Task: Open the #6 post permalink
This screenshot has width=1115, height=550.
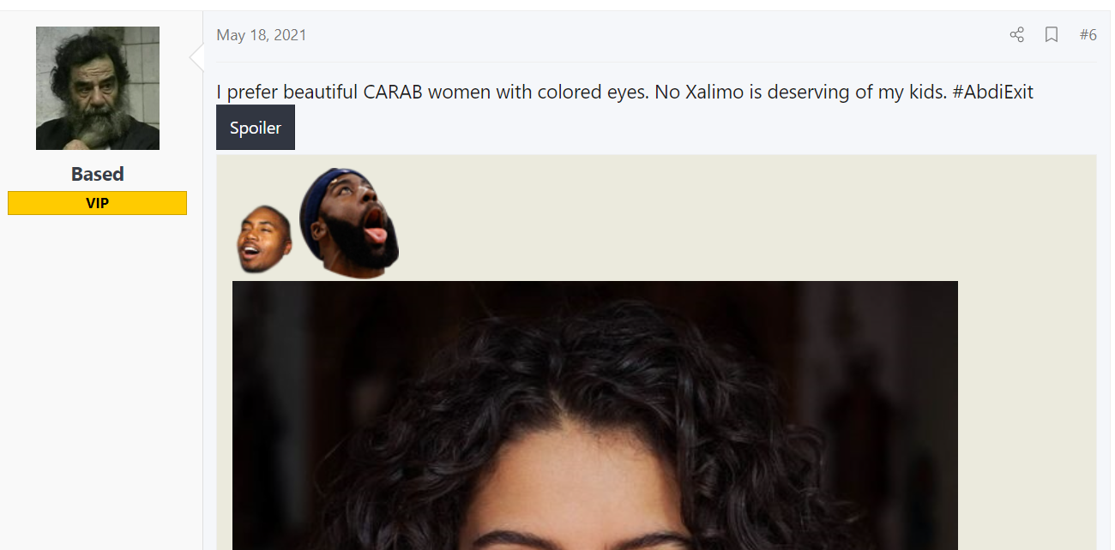Action: 1088,35
